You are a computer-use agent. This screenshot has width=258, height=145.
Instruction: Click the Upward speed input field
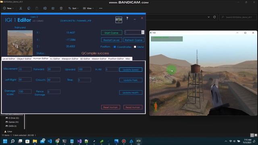pos(84,69)
